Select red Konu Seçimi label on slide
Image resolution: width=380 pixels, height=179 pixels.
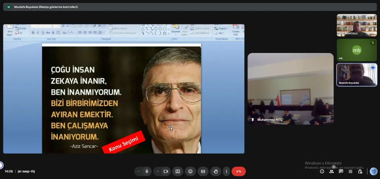(x=123, y=142)
